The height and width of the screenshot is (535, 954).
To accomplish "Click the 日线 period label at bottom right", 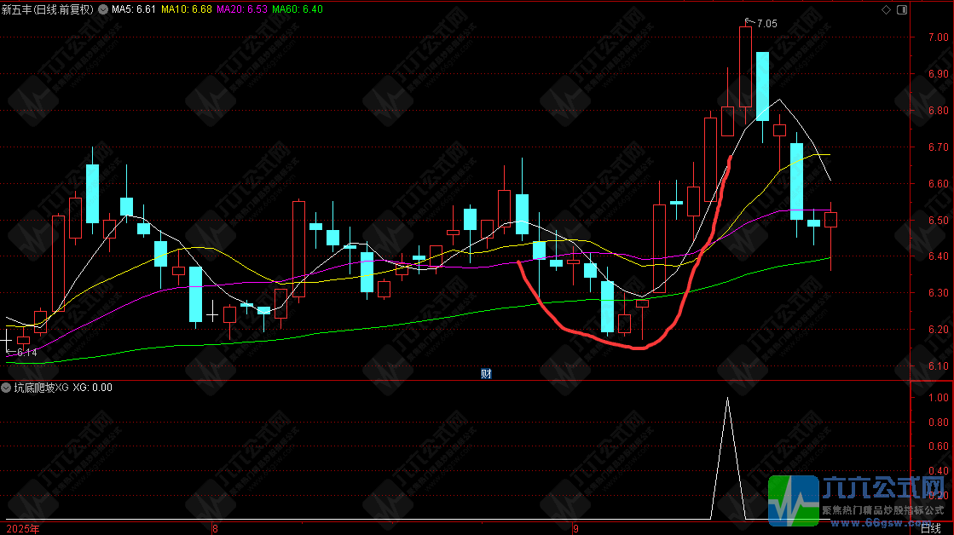I will 931,528.
